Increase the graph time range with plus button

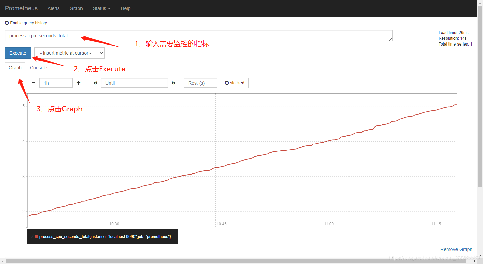coord(78,83)
